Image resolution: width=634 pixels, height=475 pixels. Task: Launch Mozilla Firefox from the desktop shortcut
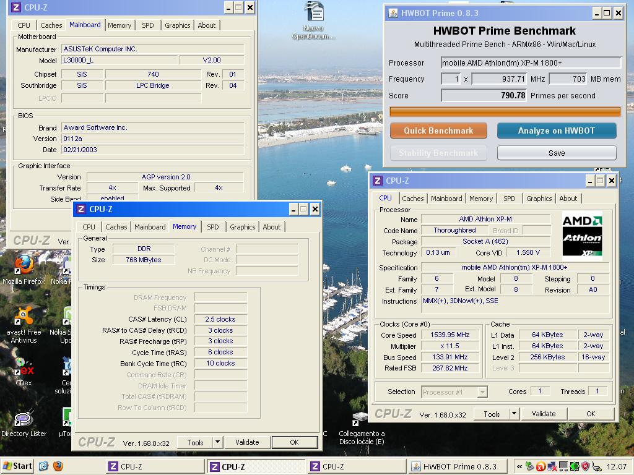click(24, 268)
